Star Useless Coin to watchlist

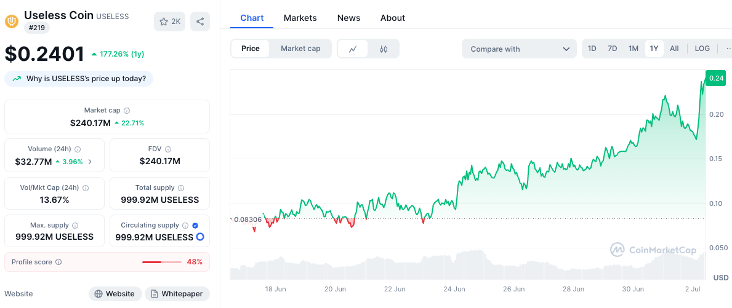coord(169,22)
